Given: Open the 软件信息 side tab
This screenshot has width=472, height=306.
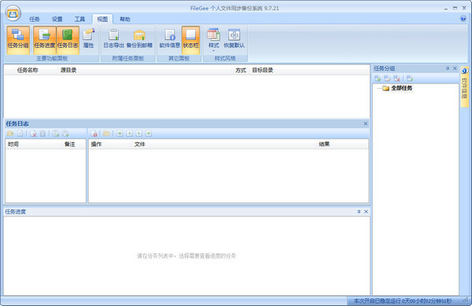Looking at the screenshot, I should (x=464, y=87).
